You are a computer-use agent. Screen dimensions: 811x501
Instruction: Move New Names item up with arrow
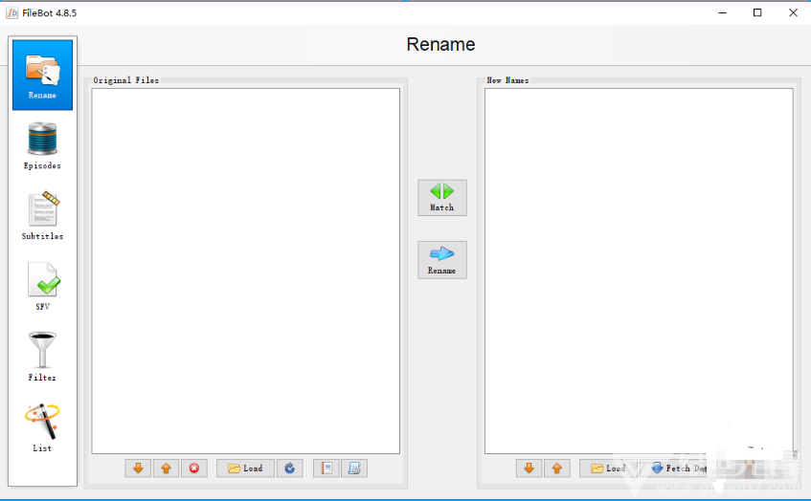(x=557, y=468)
